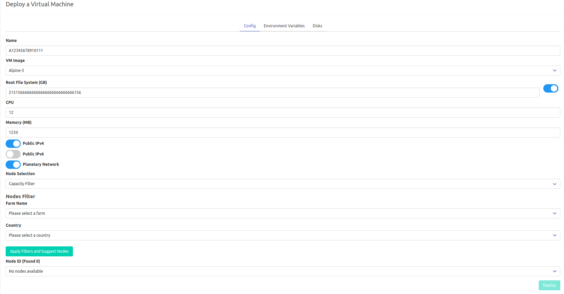
Task: Click the Public IPv4 label
Action: (x=33, y=144)
